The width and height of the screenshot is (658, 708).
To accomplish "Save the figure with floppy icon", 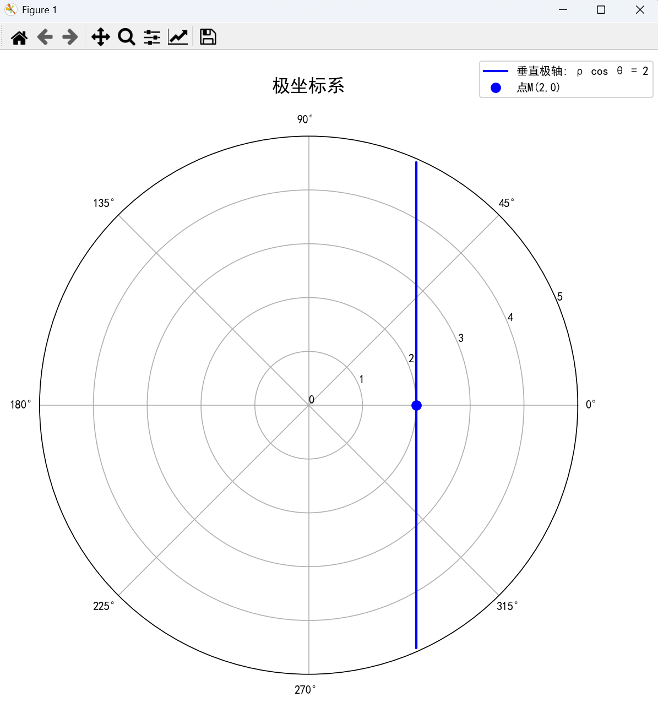I will (208, 37).
